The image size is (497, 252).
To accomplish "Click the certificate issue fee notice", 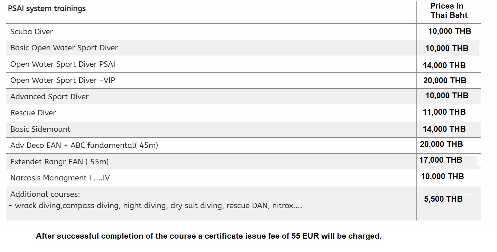I will (x=208, y=236).
